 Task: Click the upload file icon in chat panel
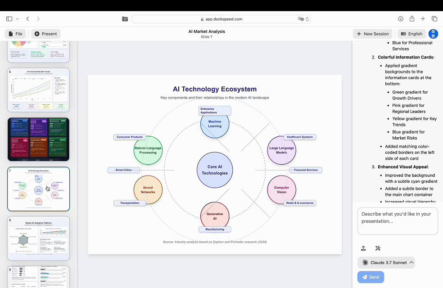[x=363, y=248]
